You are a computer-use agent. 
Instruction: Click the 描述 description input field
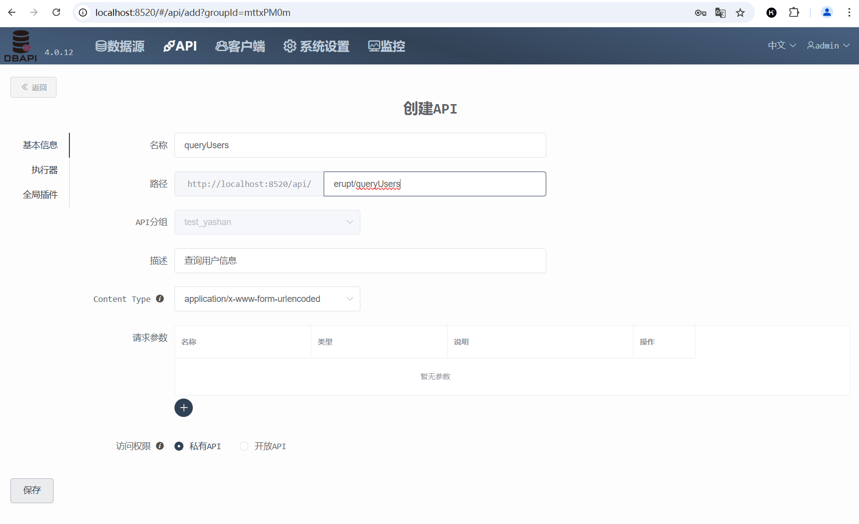coord(360,261)
